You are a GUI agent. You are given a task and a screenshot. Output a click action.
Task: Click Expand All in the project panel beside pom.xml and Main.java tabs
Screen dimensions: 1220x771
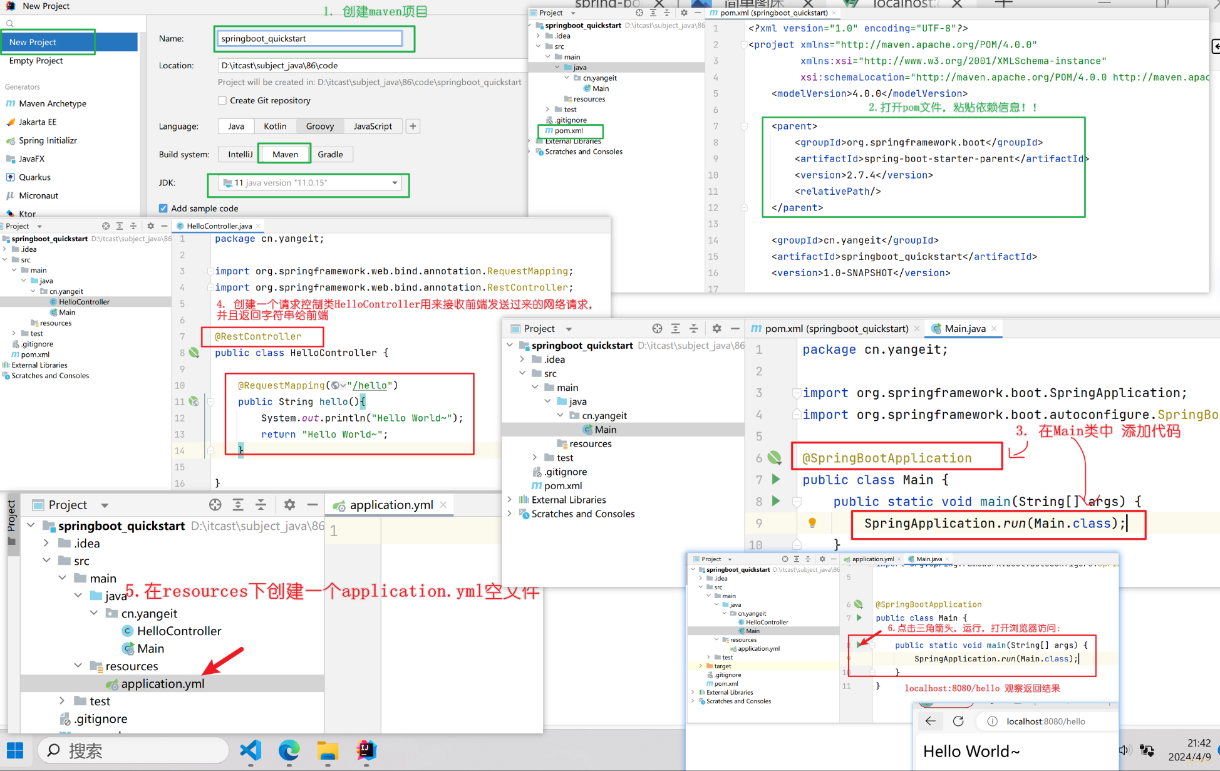pos(675,328)
